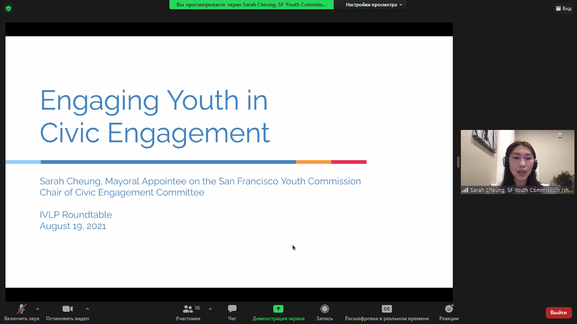Image resolution: width=577 pixels, height=324 pixels.
Task: Click the Вид view layout button
Action: (563, 8)
